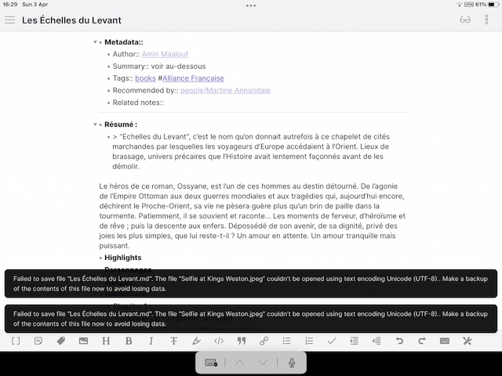Viewport: 502px width, 376px height.
Task: Move to next field with down chevron
Action: pos(263,363)
